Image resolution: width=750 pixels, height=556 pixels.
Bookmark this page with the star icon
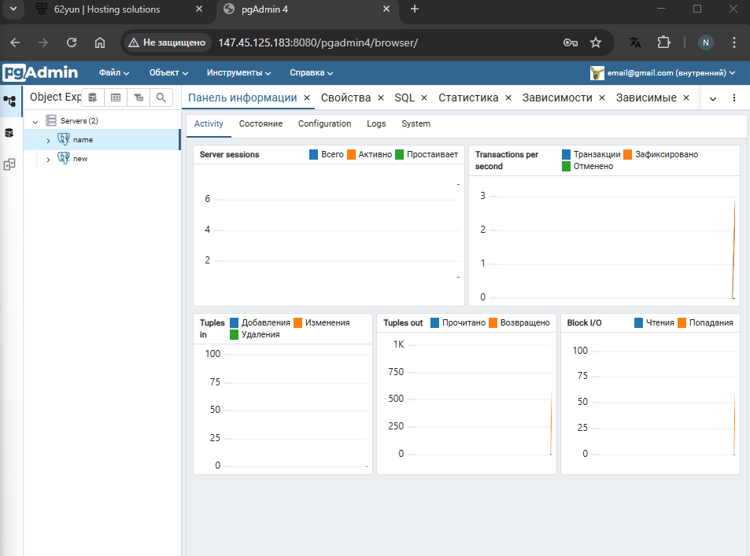coord(596,42)
